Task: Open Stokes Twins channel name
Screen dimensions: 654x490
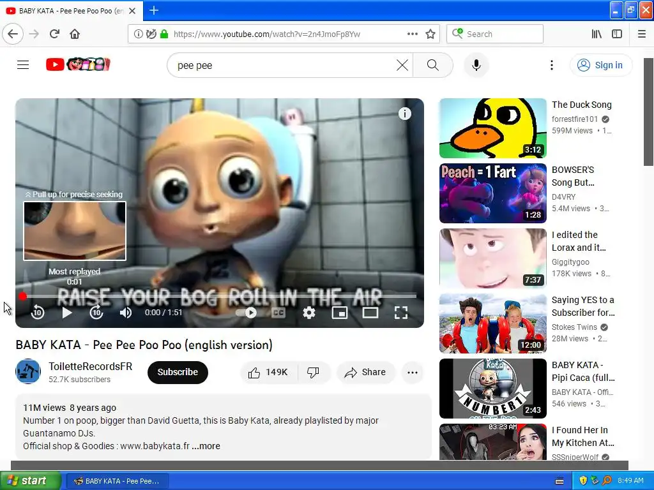Action: (x=574, y=327)
